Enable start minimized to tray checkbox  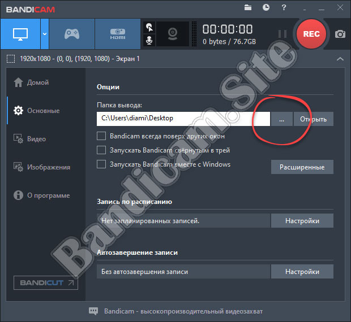coord(101,150)
